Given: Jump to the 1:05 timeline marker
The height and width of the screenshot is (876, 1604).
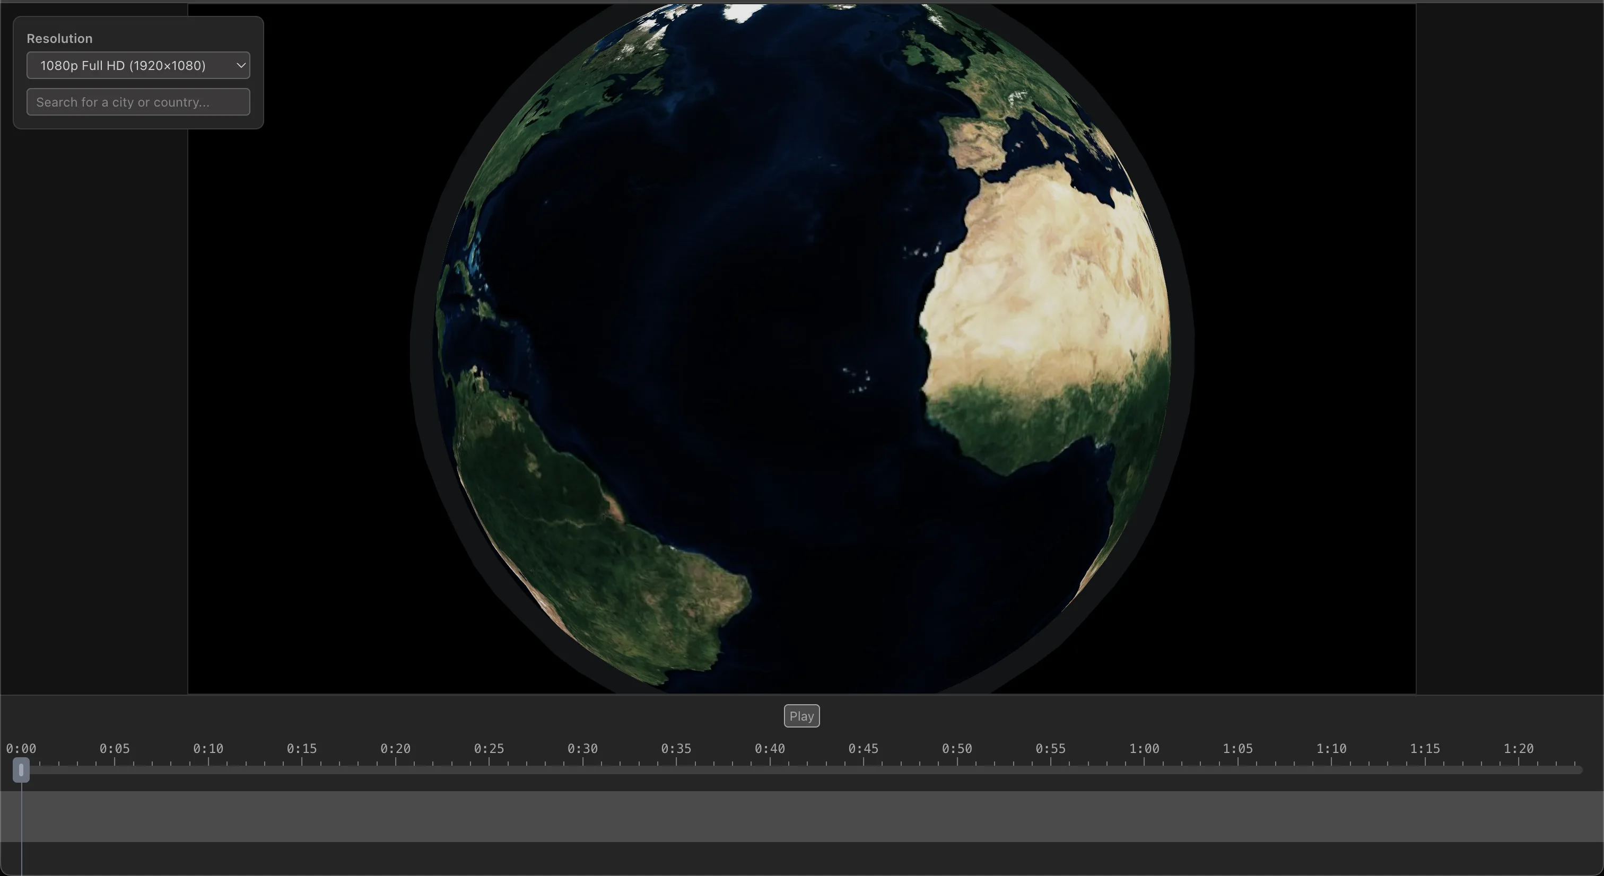Looking at the screenshot, I should (x=1238, y=748).
